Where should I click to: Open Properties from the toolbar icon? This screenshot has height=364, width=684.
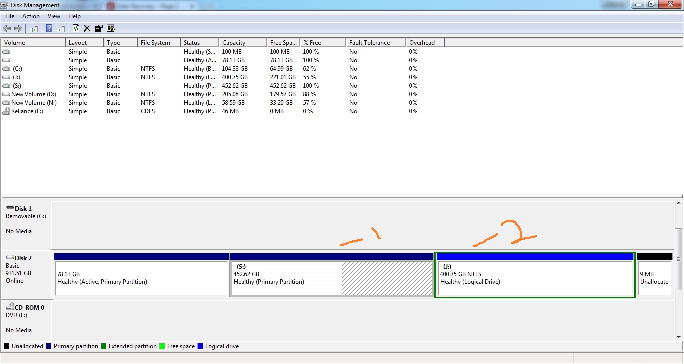pyautogui.click(x=99, y=29)
